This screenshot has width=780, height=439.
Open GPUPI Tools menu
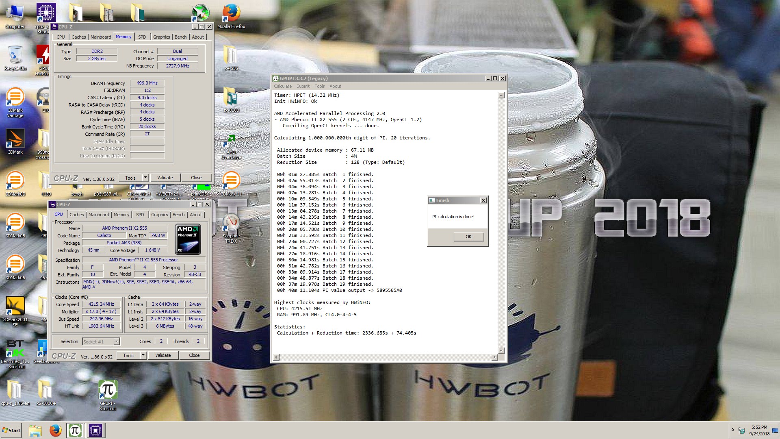coord(320,86)
